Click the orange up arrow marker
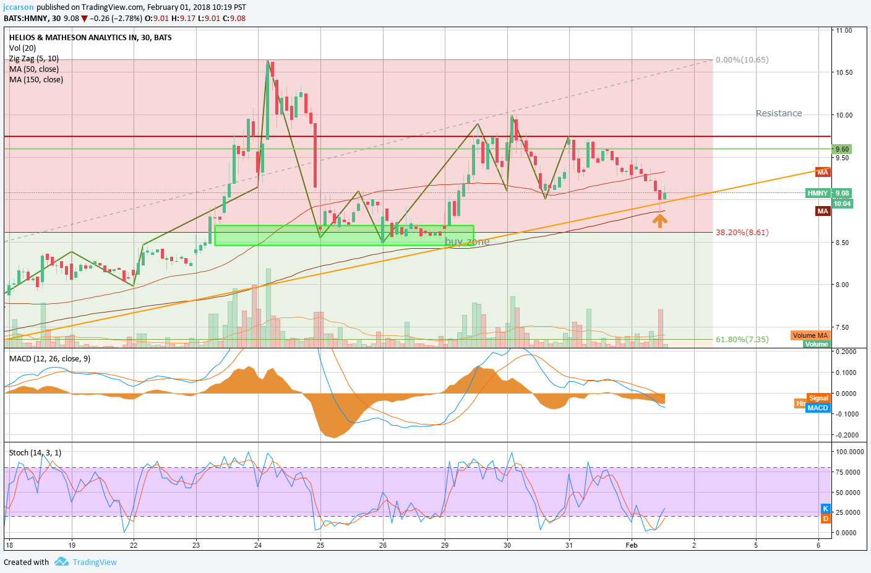This screenshot has width=871, height=573. [x=660, y=220]
